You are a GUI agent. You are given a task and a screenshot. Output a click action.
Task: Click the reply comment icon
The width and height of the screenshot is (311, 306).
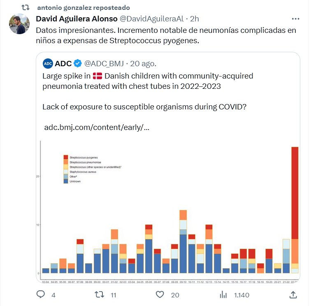coord(41,294)
